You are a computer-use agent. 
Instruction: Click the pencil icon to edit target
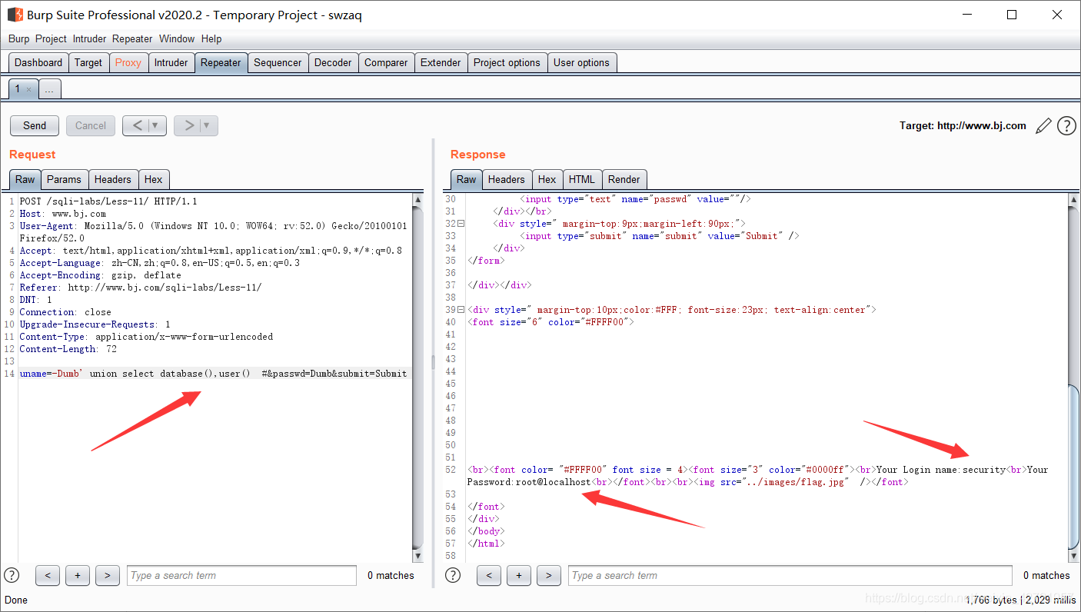(x=1043, y=126)
